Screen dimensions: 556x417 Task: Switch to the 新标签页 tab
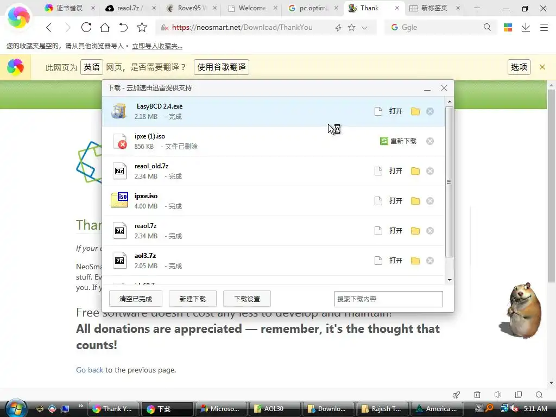[x=434, y=8]
